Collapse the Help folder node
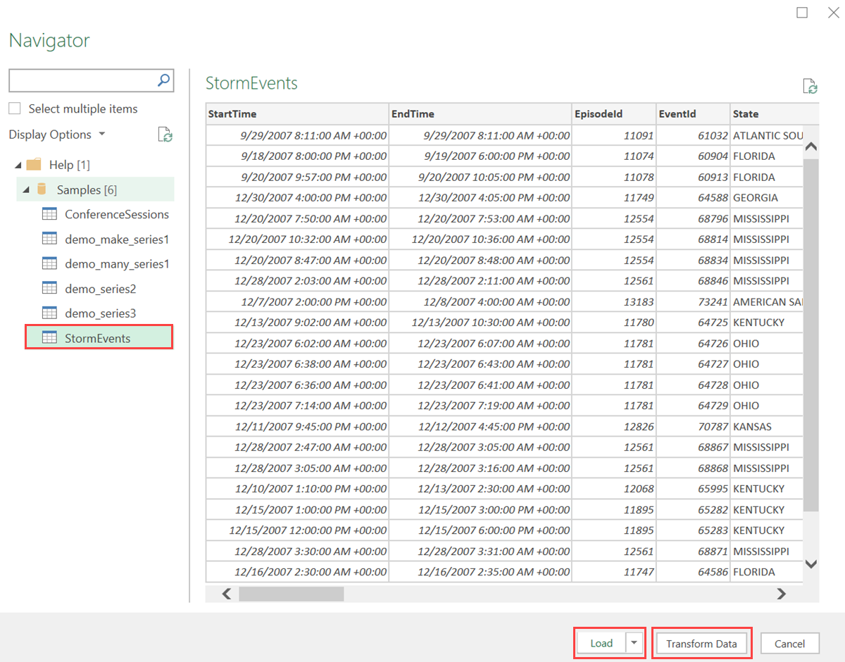 18,164
